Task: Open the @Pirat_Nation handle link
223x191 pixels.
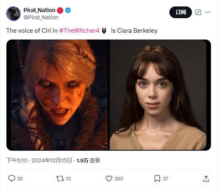Action: (x=41, y=17)
